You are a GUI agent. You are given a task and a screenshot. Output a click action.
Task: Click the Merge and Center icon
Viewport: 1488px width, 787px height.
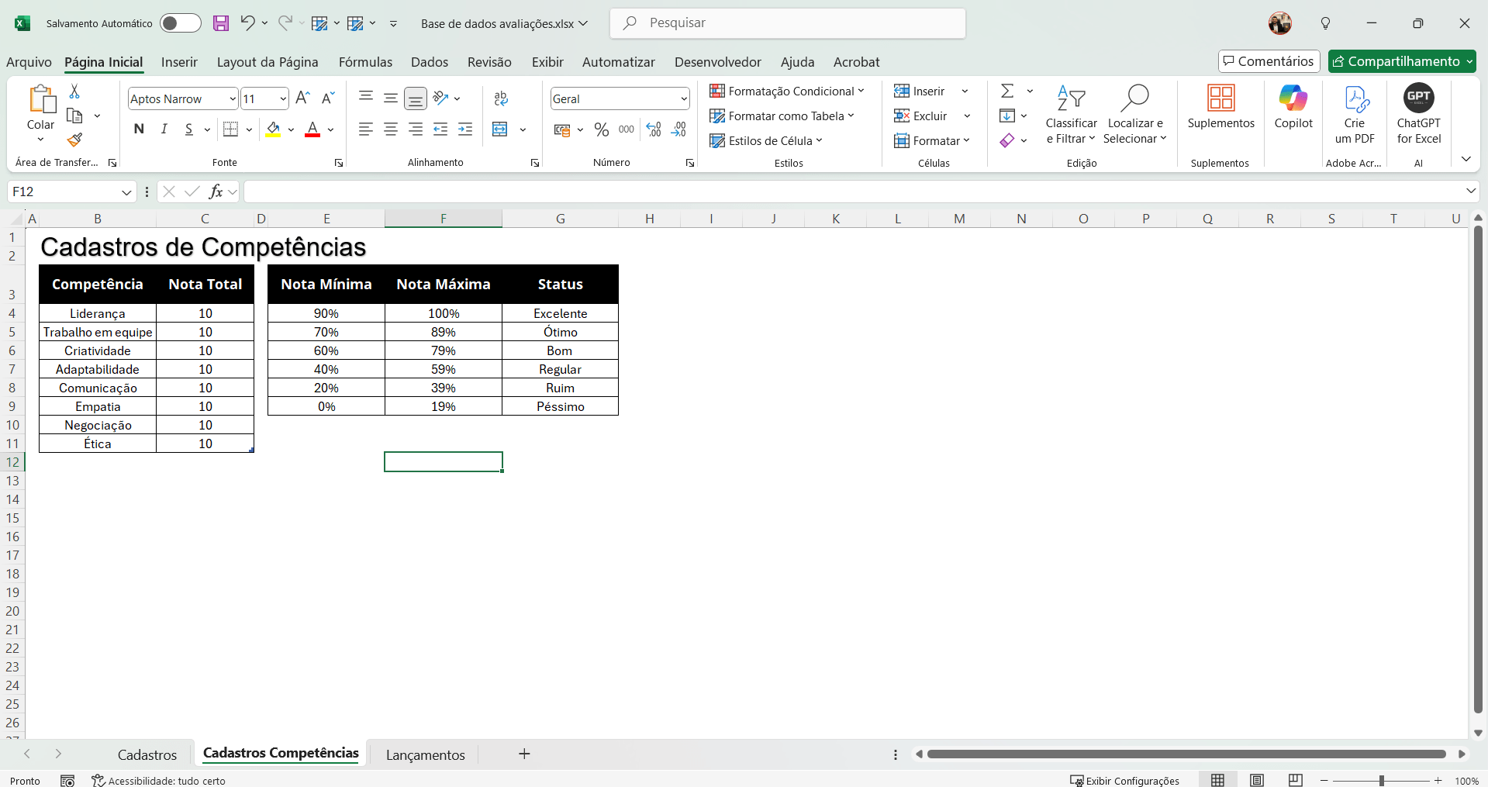[x=500, y=129]
